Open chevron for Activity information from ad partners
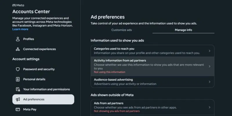The height and width of the screenshot is (116, 232). (x=209, y=66)
